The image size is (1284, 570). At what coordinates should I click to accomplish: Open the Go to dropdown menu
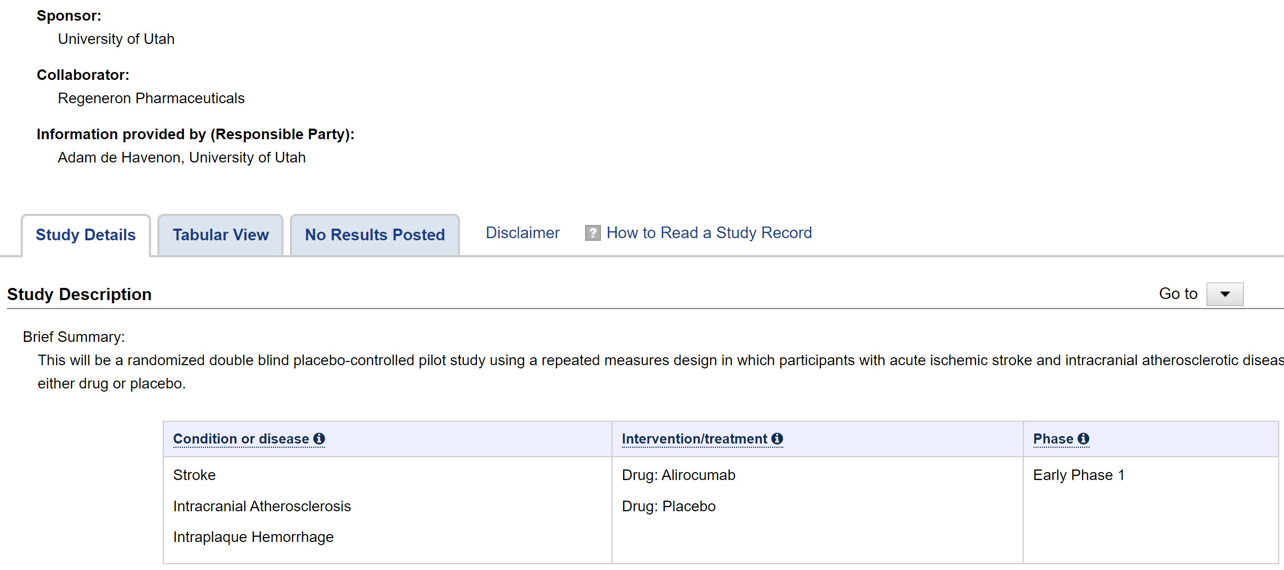pyautogui.click(x=1224, y=294)
